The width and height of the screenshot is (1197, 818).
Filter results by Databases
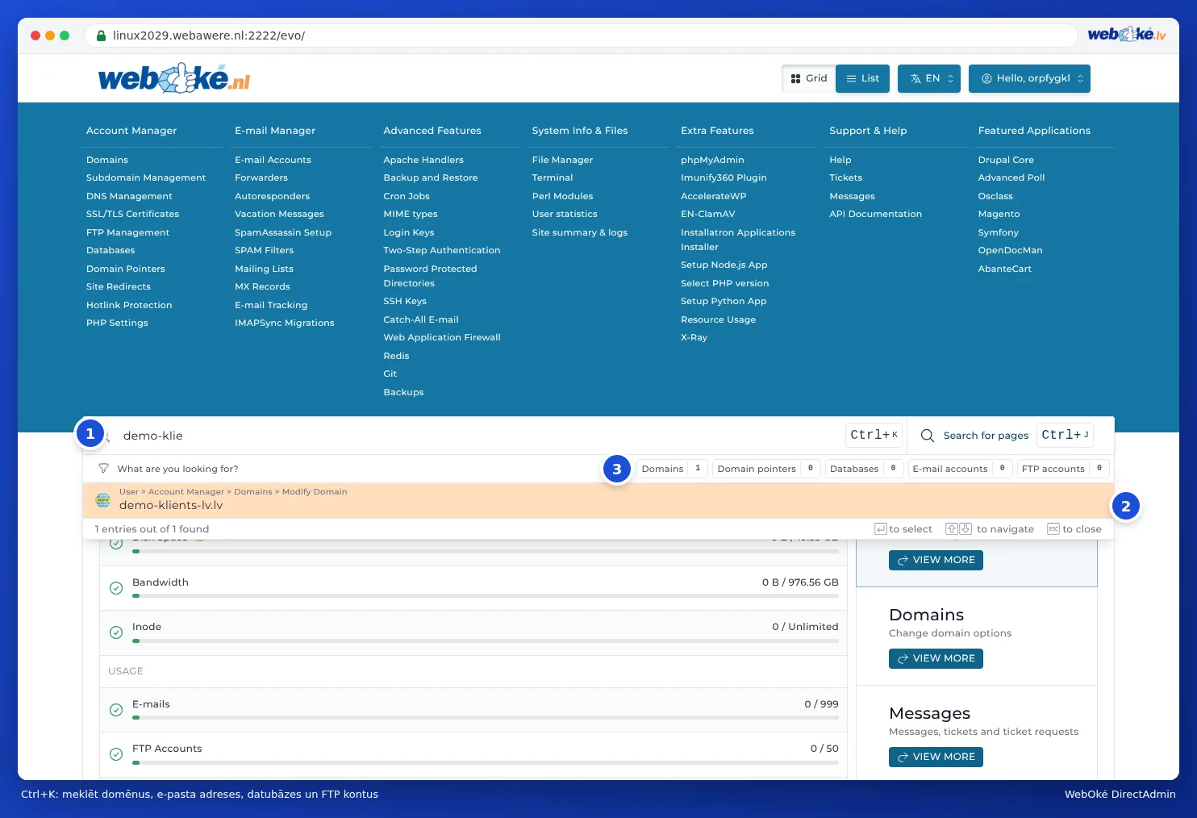864,469
